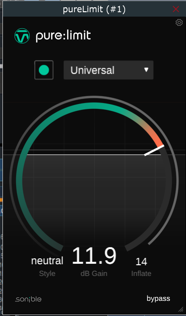Open the Universal profile dropdown
The height and width of the screenshot is (316, 186).
(x=109, y=70)
